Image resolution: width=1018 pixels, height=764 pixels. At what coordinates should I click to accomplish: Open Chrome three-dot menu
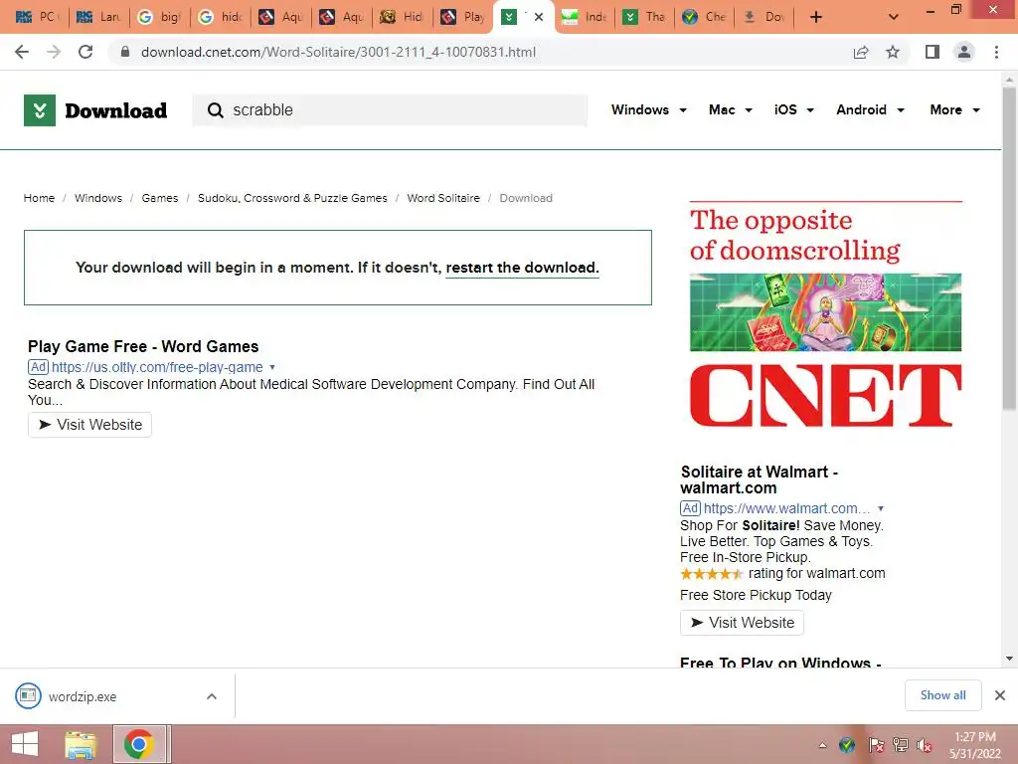click(996, 52)
